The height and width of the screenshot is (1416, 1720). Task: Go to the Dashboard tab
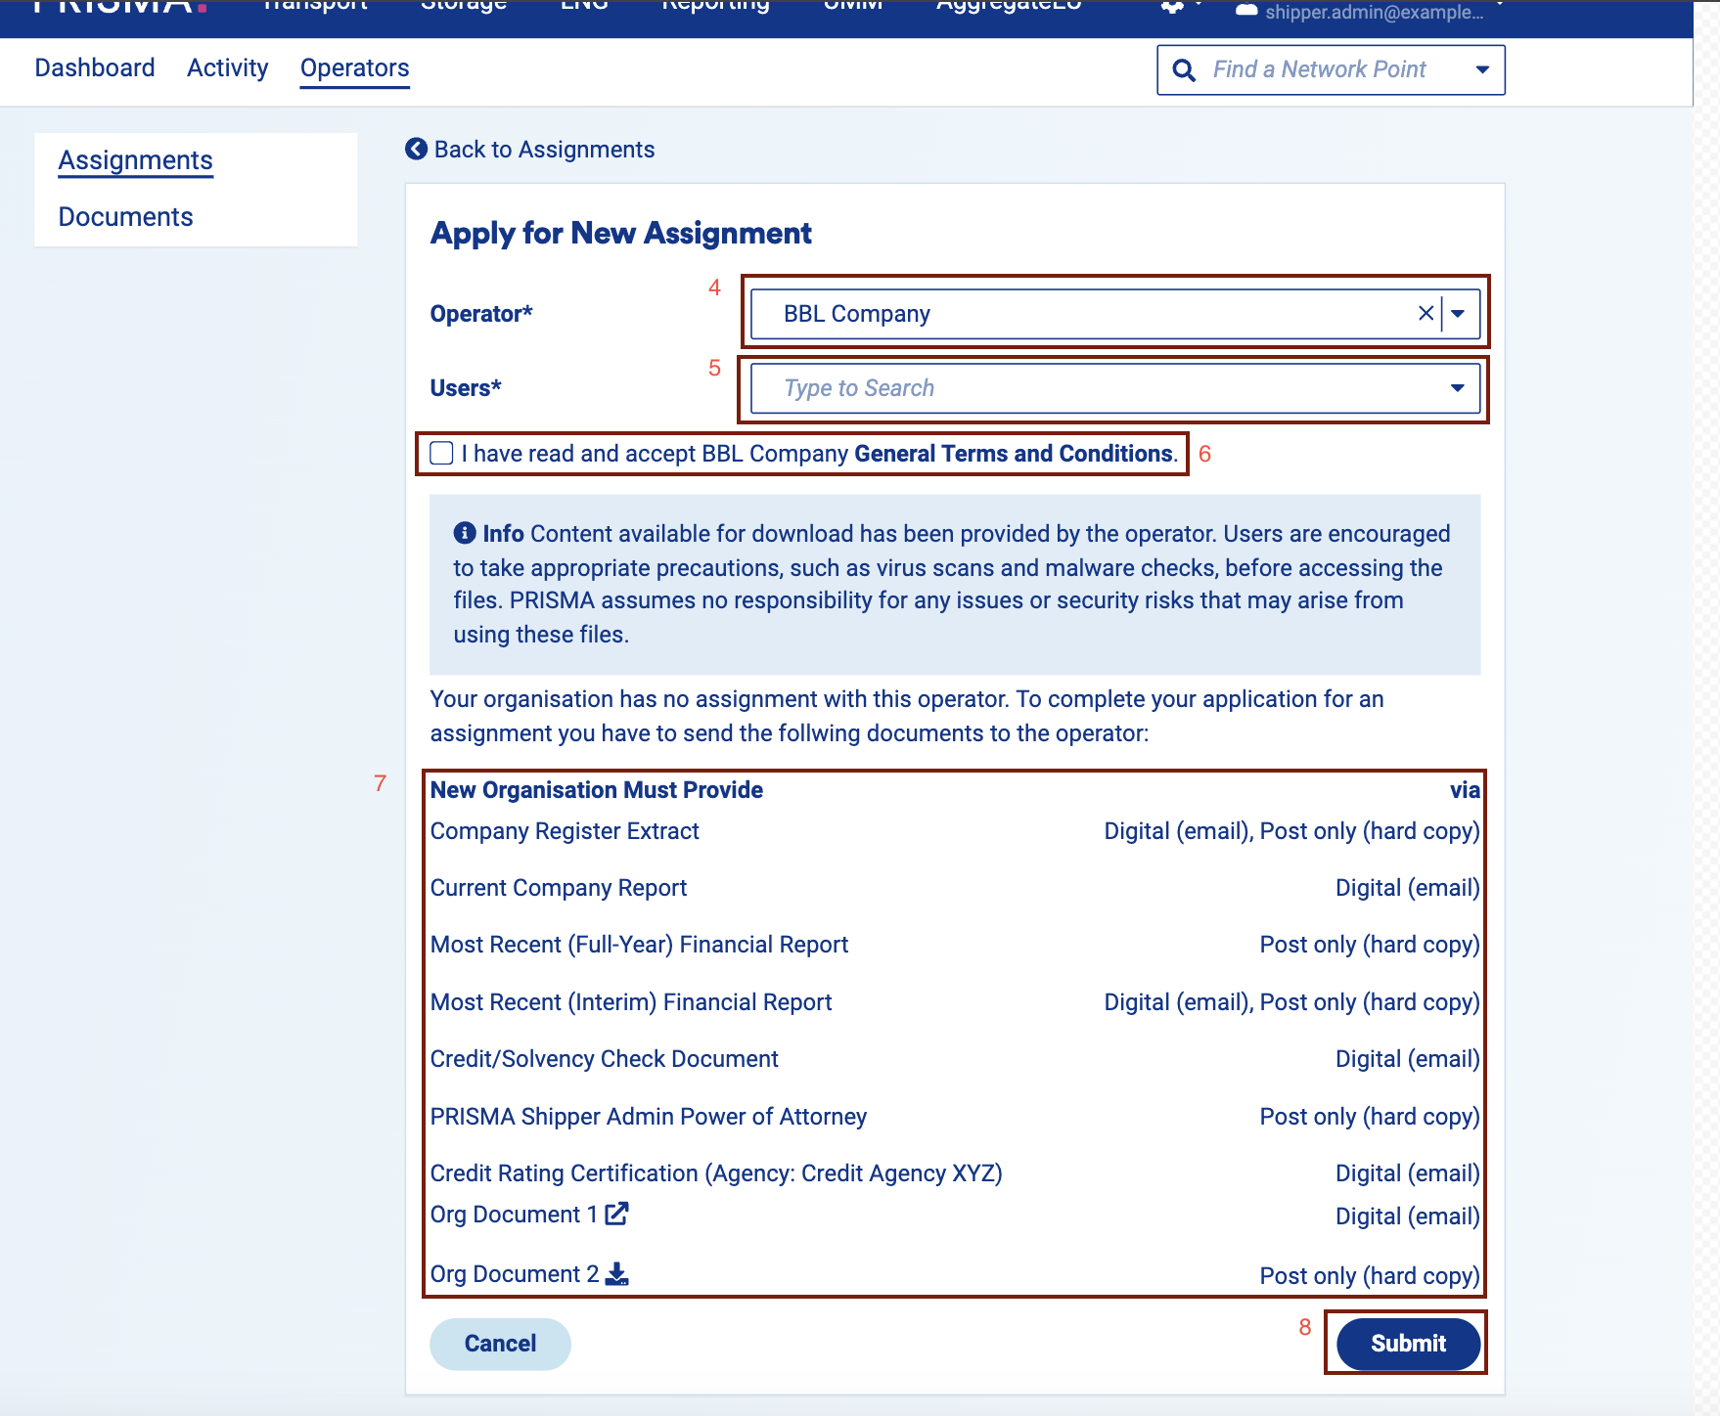click(95, 67)
